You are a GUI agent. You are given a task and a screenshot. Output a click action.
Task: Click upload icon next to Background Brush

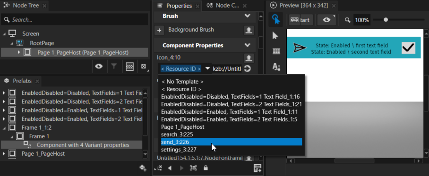coord(249,30)
